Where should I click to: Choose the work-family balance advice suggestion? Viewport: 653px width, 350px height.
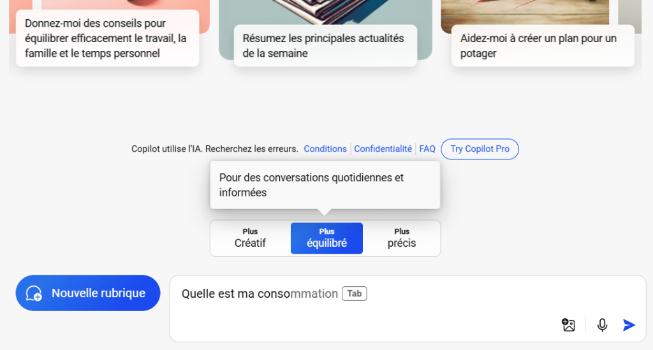coord(107,38)
